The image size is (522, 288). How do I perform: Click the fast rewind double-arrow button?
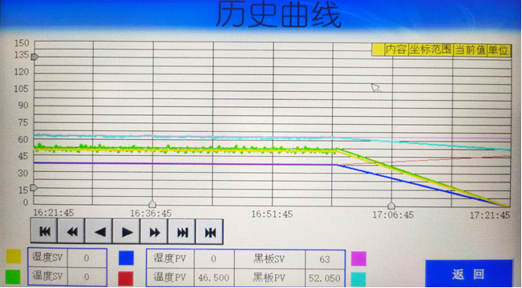pos(71,231)
